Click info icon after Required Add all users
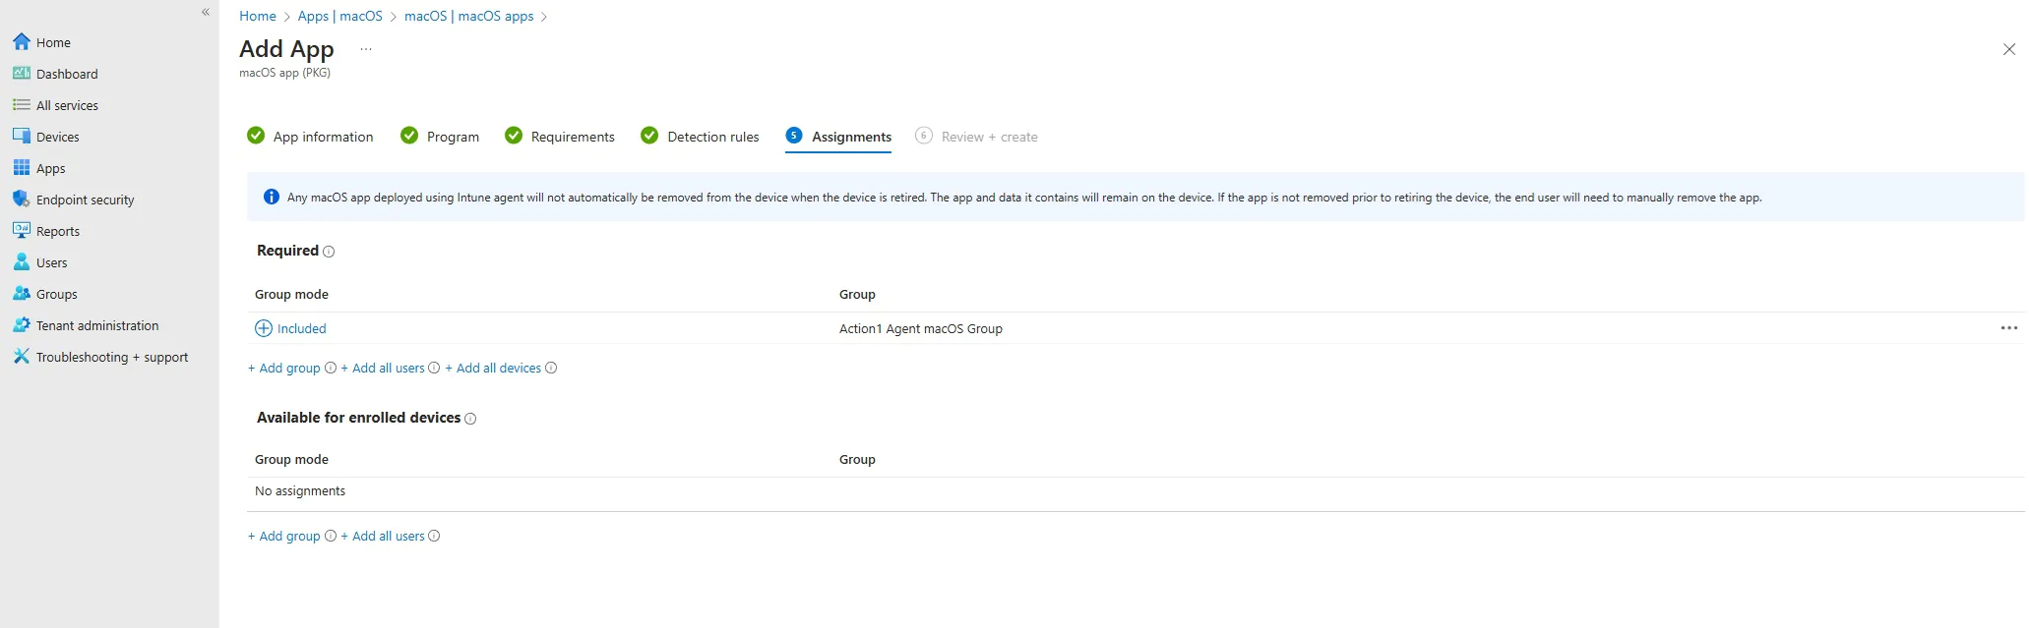This screenshot has width=2029, height=628. [434, 368]
